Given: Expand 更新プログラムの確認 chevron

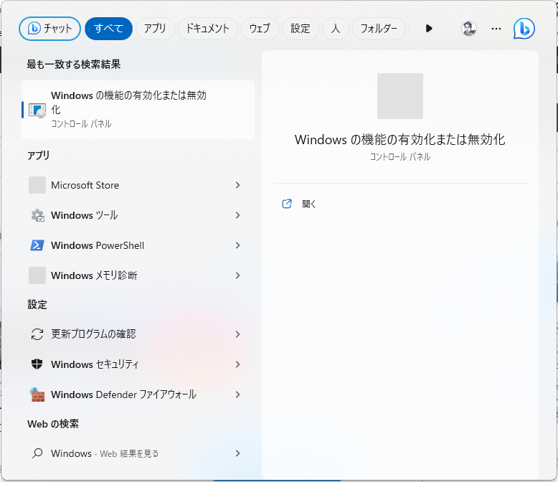Looking at the screenshot, I should click(237, 334).
